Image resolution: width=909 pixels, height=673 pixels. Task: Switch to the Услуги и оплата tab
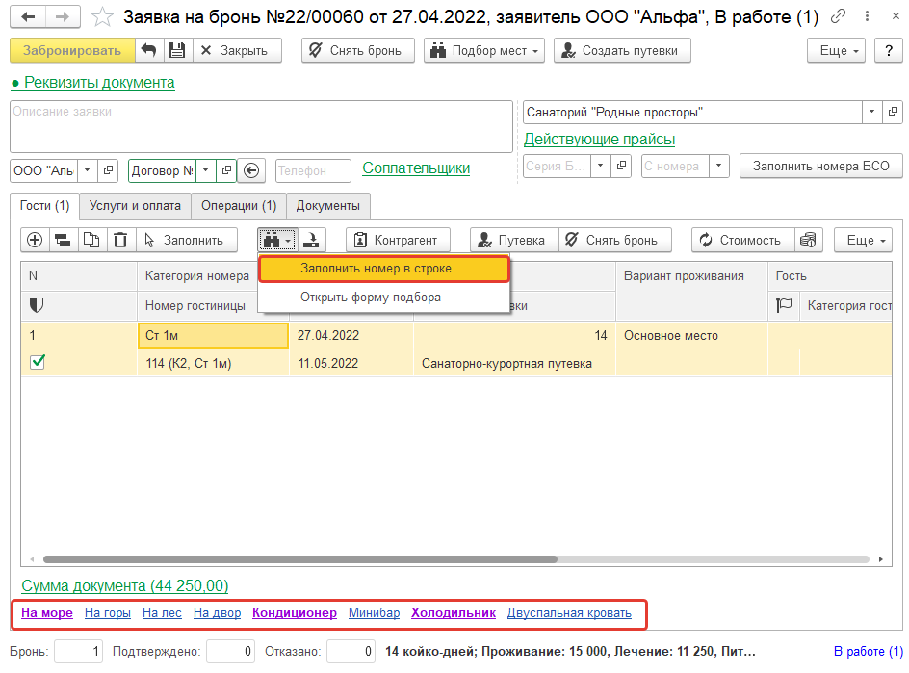pos(135,206)
